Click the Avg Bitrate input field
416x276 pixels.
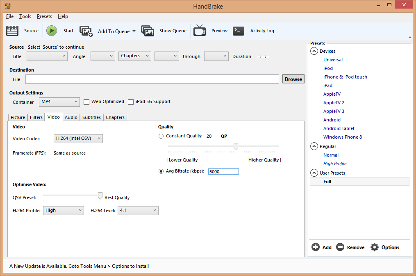coord(223,172)
